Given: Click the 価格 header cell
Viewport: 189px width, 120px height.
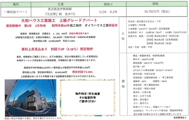Looking at the screenshot, I should 157,4.
